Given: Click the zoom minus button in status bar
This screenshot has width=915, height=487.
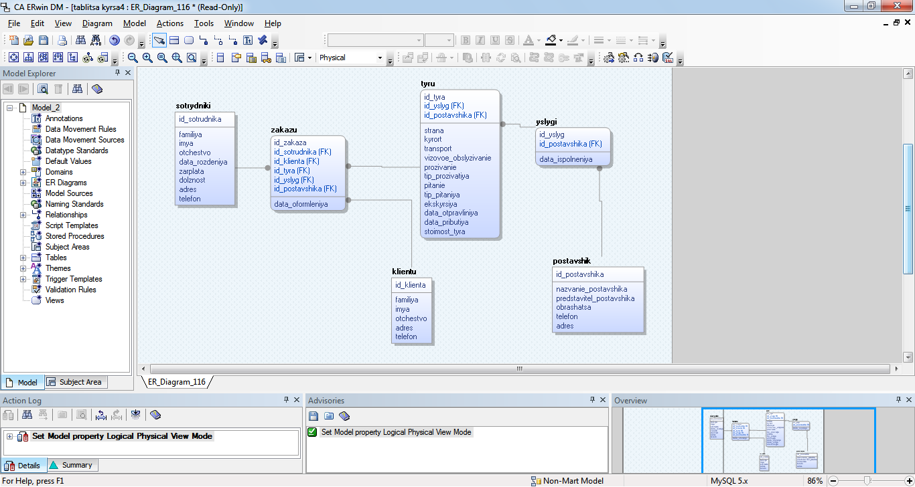Looking at the screenshot, I should (x=834, y=480).
